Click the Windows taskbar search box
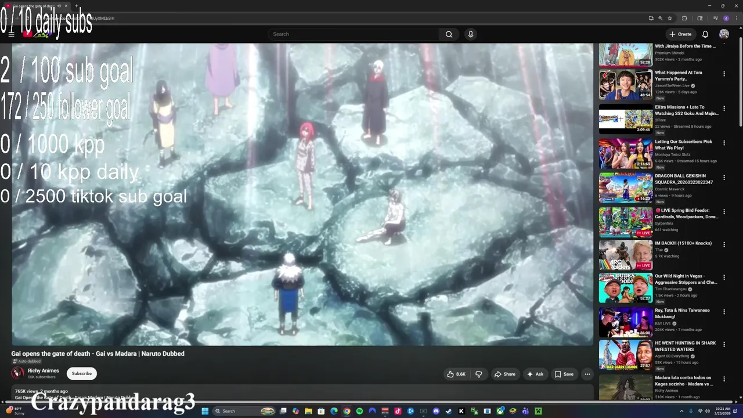This screenshot has width=743, height=418. pos(244,411)
